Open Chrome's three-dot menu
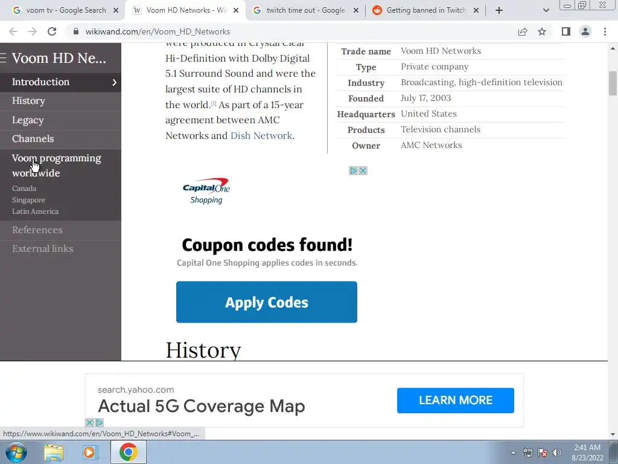618x464 pixels. (x=605, y=31)
